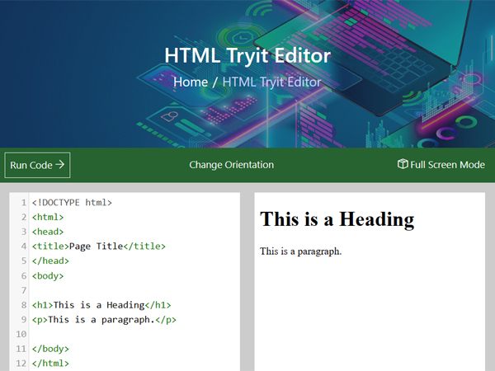
Task: Click the Run Code button
Action: tap(37, 165)
